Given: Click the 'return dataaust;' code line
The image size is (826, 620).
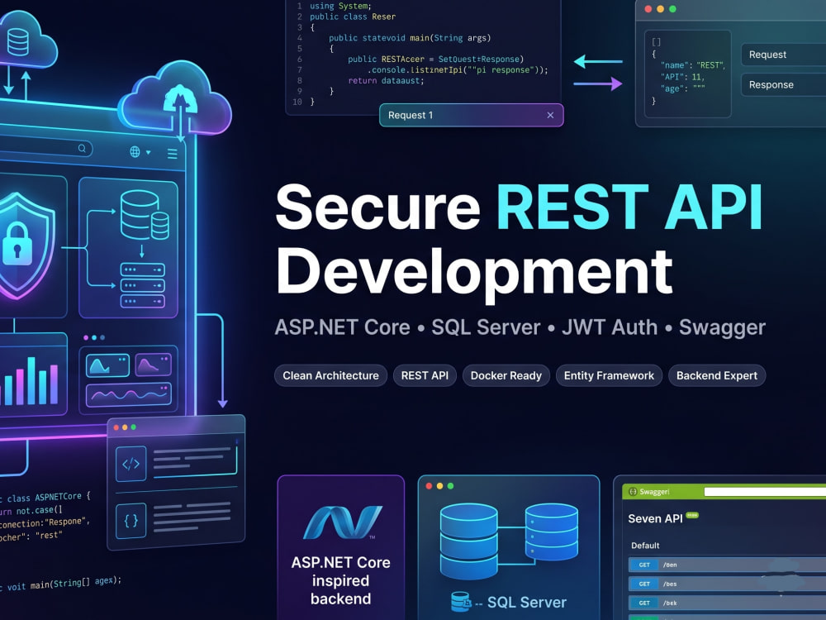Looking at the screenshot, I should [x=386, y=81].
